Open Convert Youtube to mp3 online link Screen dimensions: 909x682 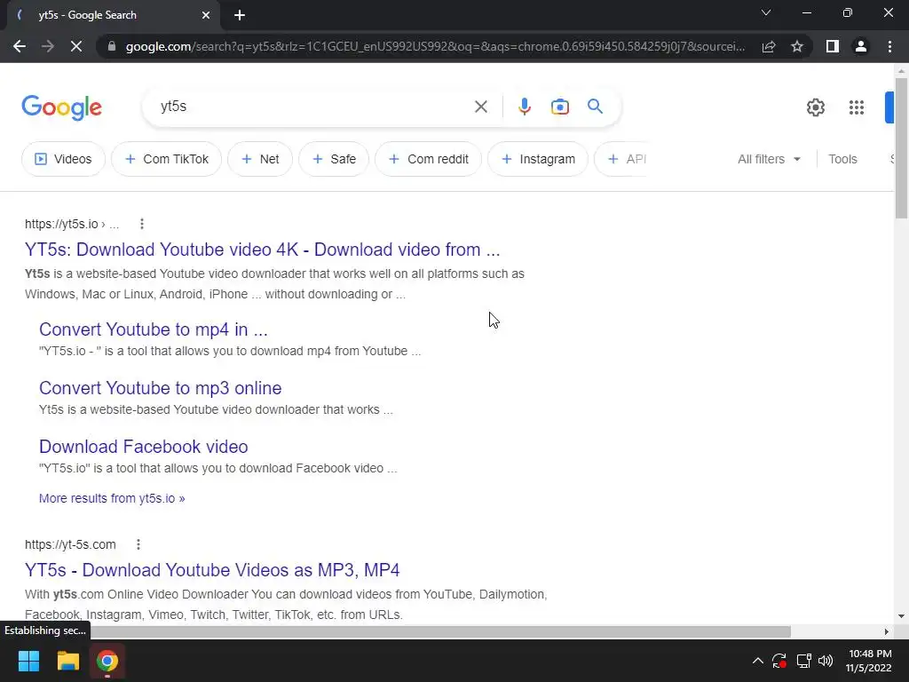160,388
